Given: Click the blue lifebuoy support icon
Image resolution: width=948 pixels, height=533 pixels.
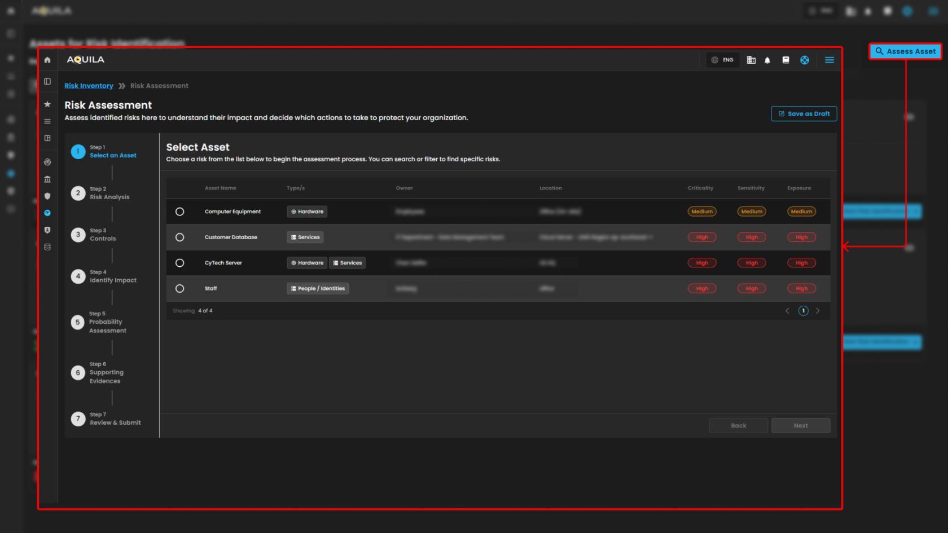Looking at the screenshot, I should (805, 60).
